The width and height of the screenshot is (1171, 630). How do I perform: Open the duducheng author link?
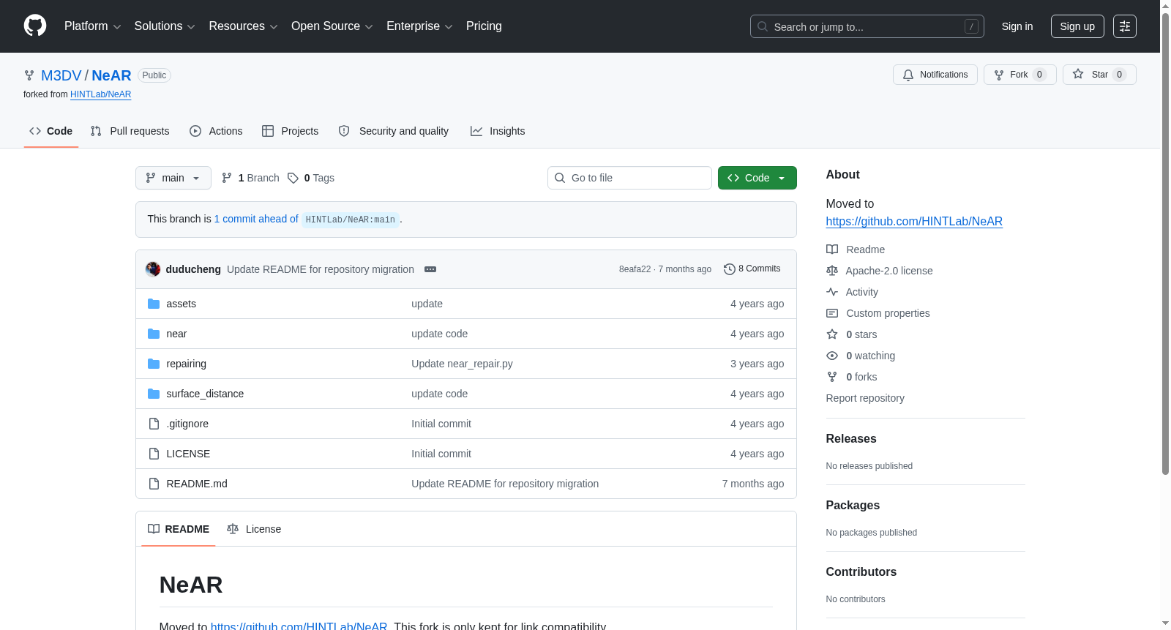tap(193, 269)
